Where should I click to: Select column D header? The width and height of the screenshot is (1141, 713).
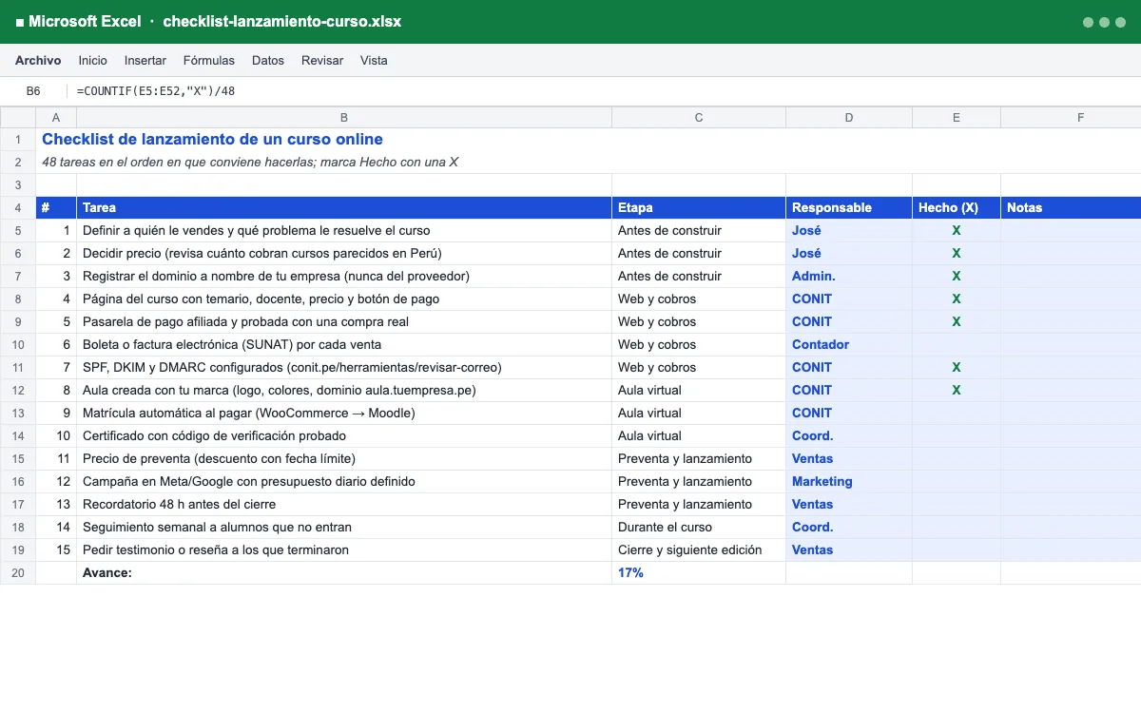(849, 118)
